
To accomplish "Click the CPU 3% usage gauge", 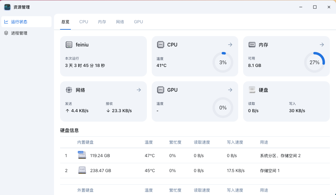I will [x=223, y=62].
